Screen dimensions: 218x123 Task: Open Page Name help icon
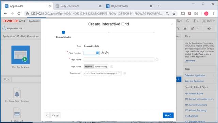(x=157, y=60)
